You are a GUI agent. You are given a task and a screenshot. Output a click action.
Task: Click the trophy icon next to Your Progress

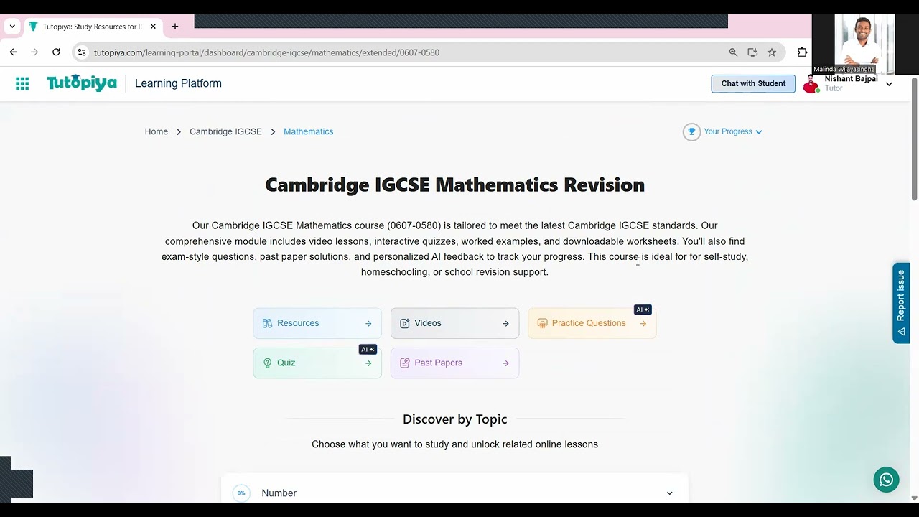click(x=691, y=131)
